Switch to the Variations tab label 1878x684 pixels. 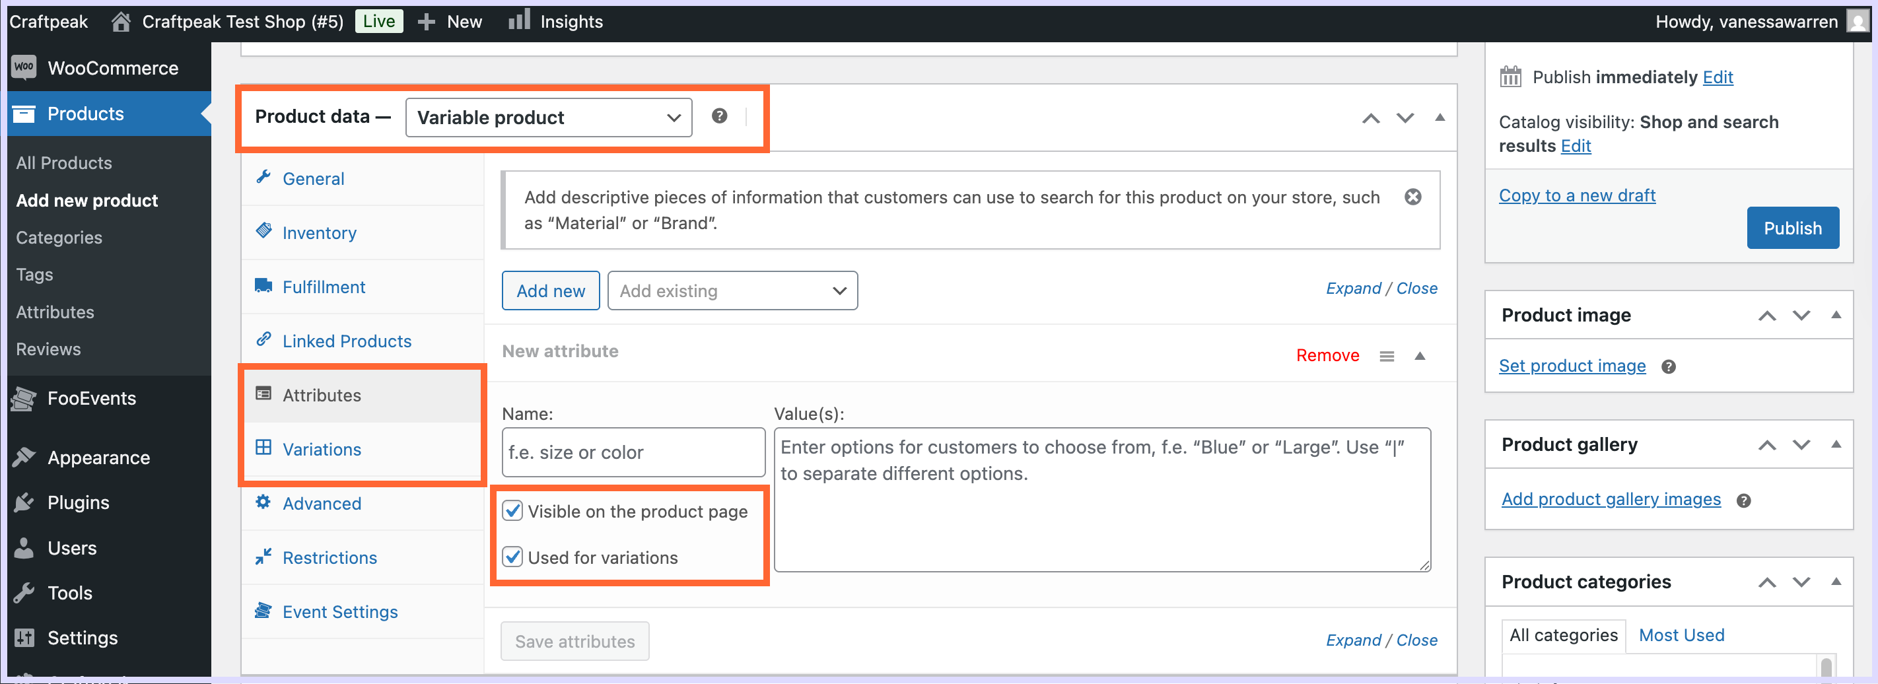(x=322, y=449)
